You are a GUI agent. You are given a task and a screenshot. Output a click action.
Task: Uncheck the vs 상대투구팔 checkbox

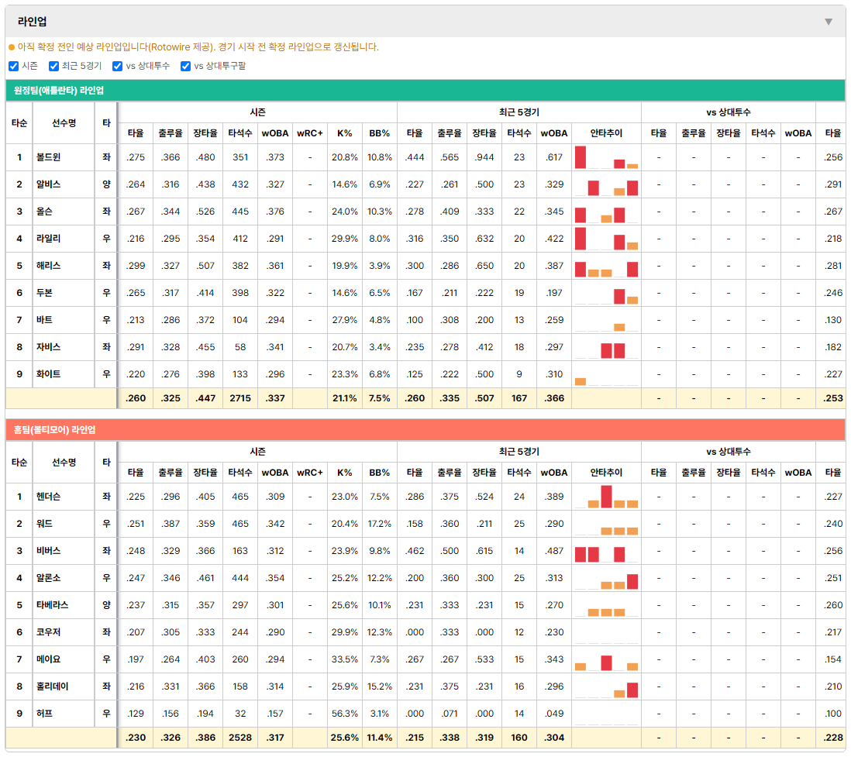pos(185,66)
